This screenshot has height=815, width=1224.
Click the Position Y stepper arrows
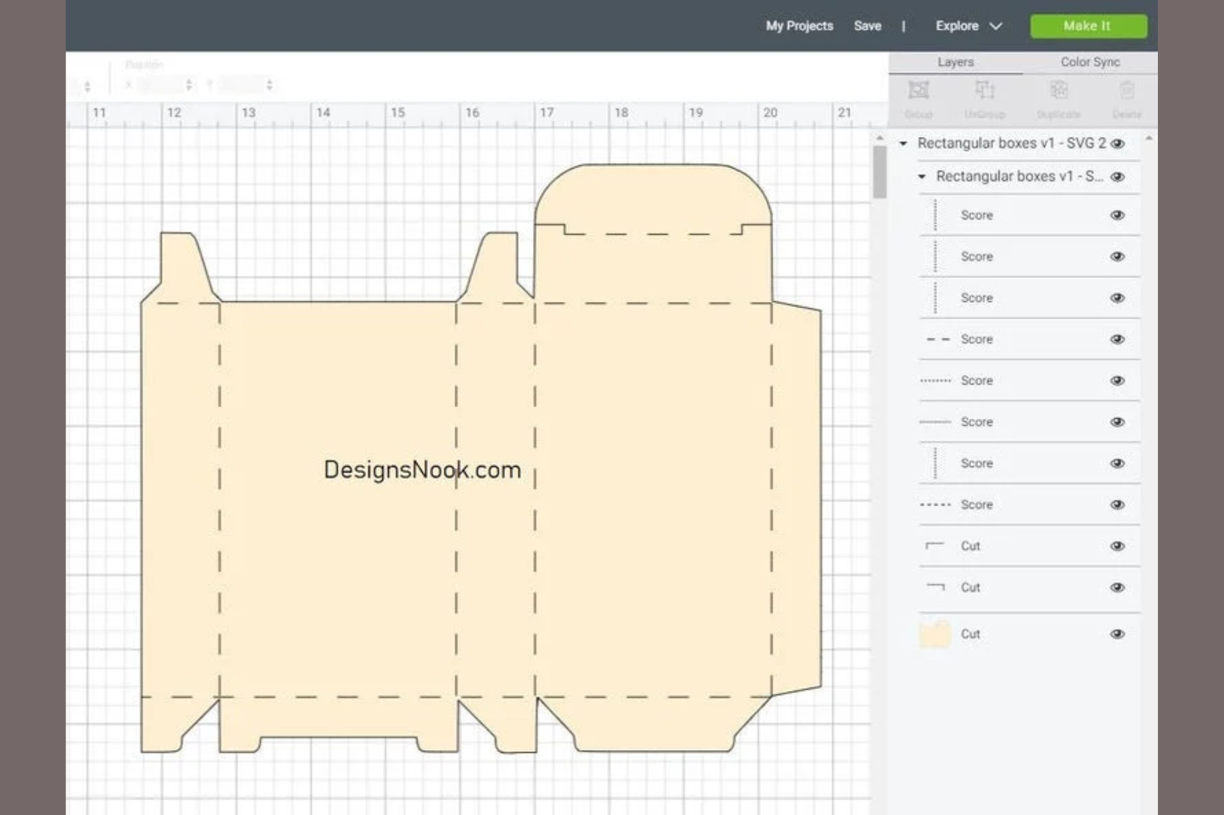pyautogui.click(x=269, y=85)
